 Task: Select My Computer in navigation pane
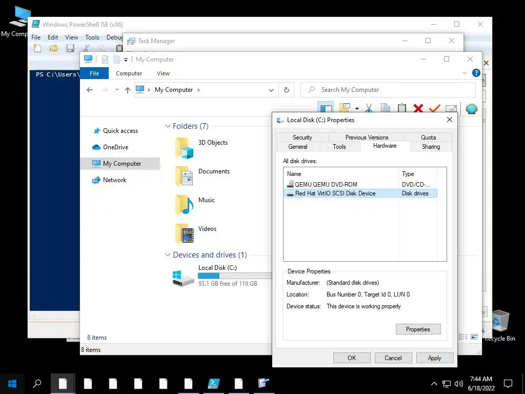coord(120,164)
